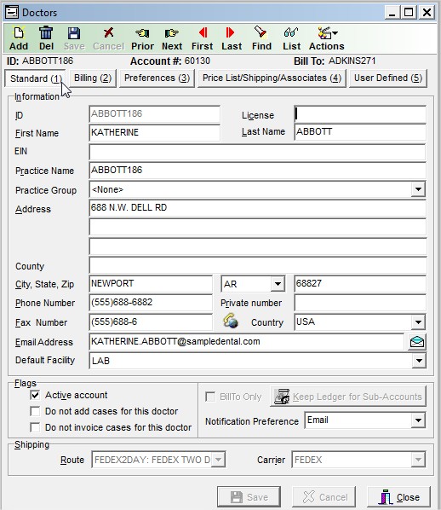Advance to the Next record
The image size is (441, 510).
[172, 38]
